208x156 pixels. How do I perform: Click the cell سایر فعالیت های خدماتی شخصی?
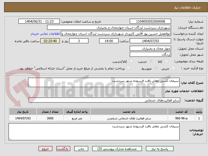tap(129, 118)
